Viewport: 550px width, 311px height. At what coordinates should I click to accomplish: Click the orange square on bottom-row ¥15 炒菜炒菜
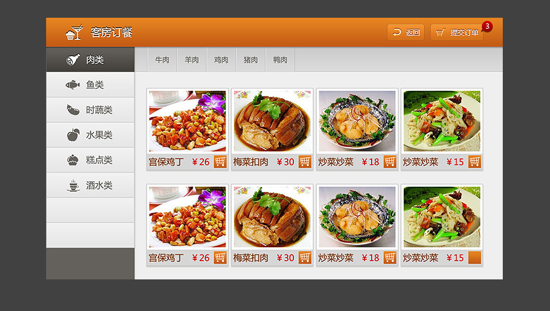474,258
